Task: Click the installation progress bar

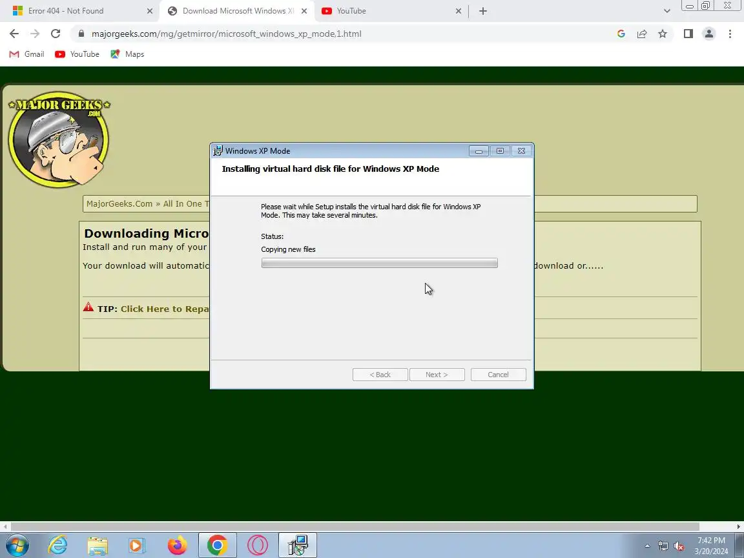Action: pyautogui.click(x=379, y=263)
